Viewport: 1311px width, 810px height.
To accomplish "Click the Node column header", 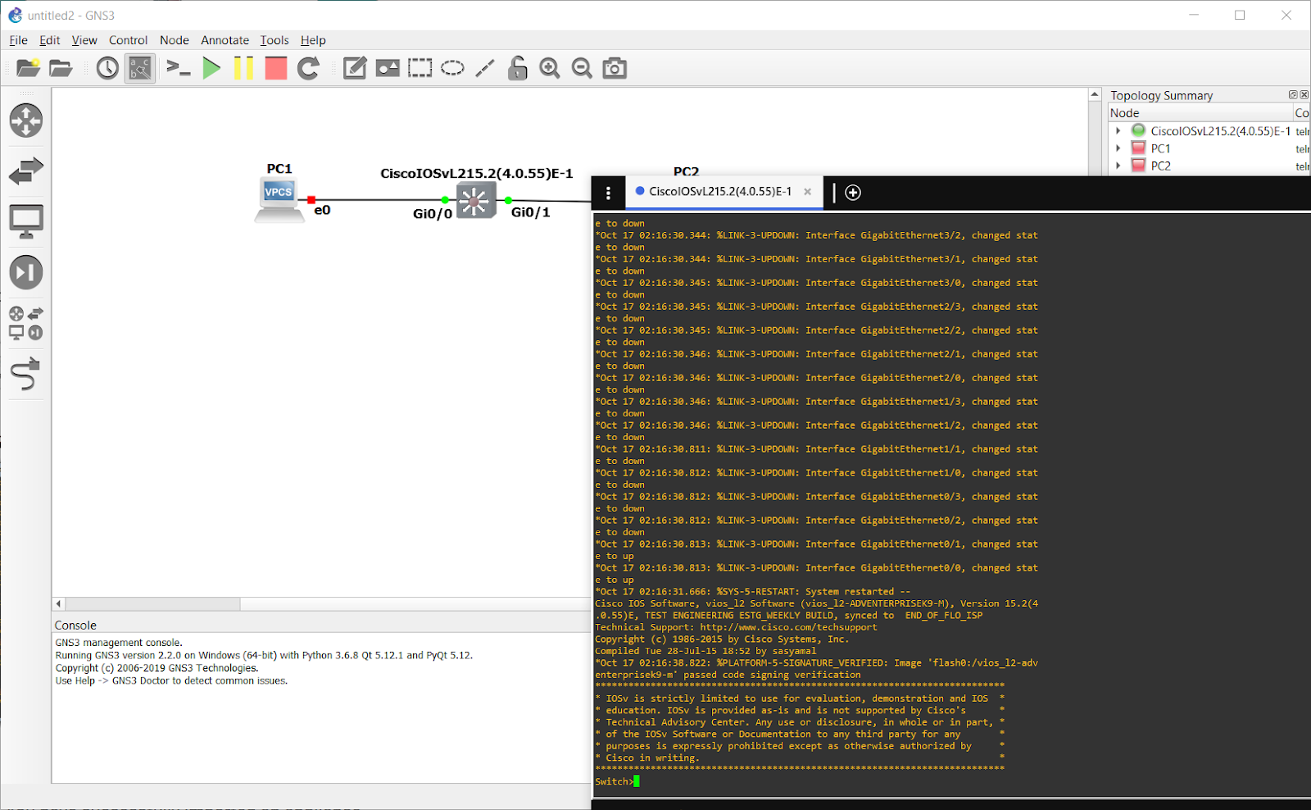I will point(1199,113).
